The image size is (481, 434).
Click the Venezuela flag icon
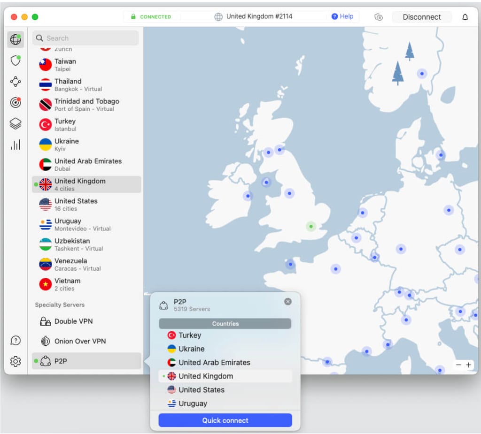(46, 264)
